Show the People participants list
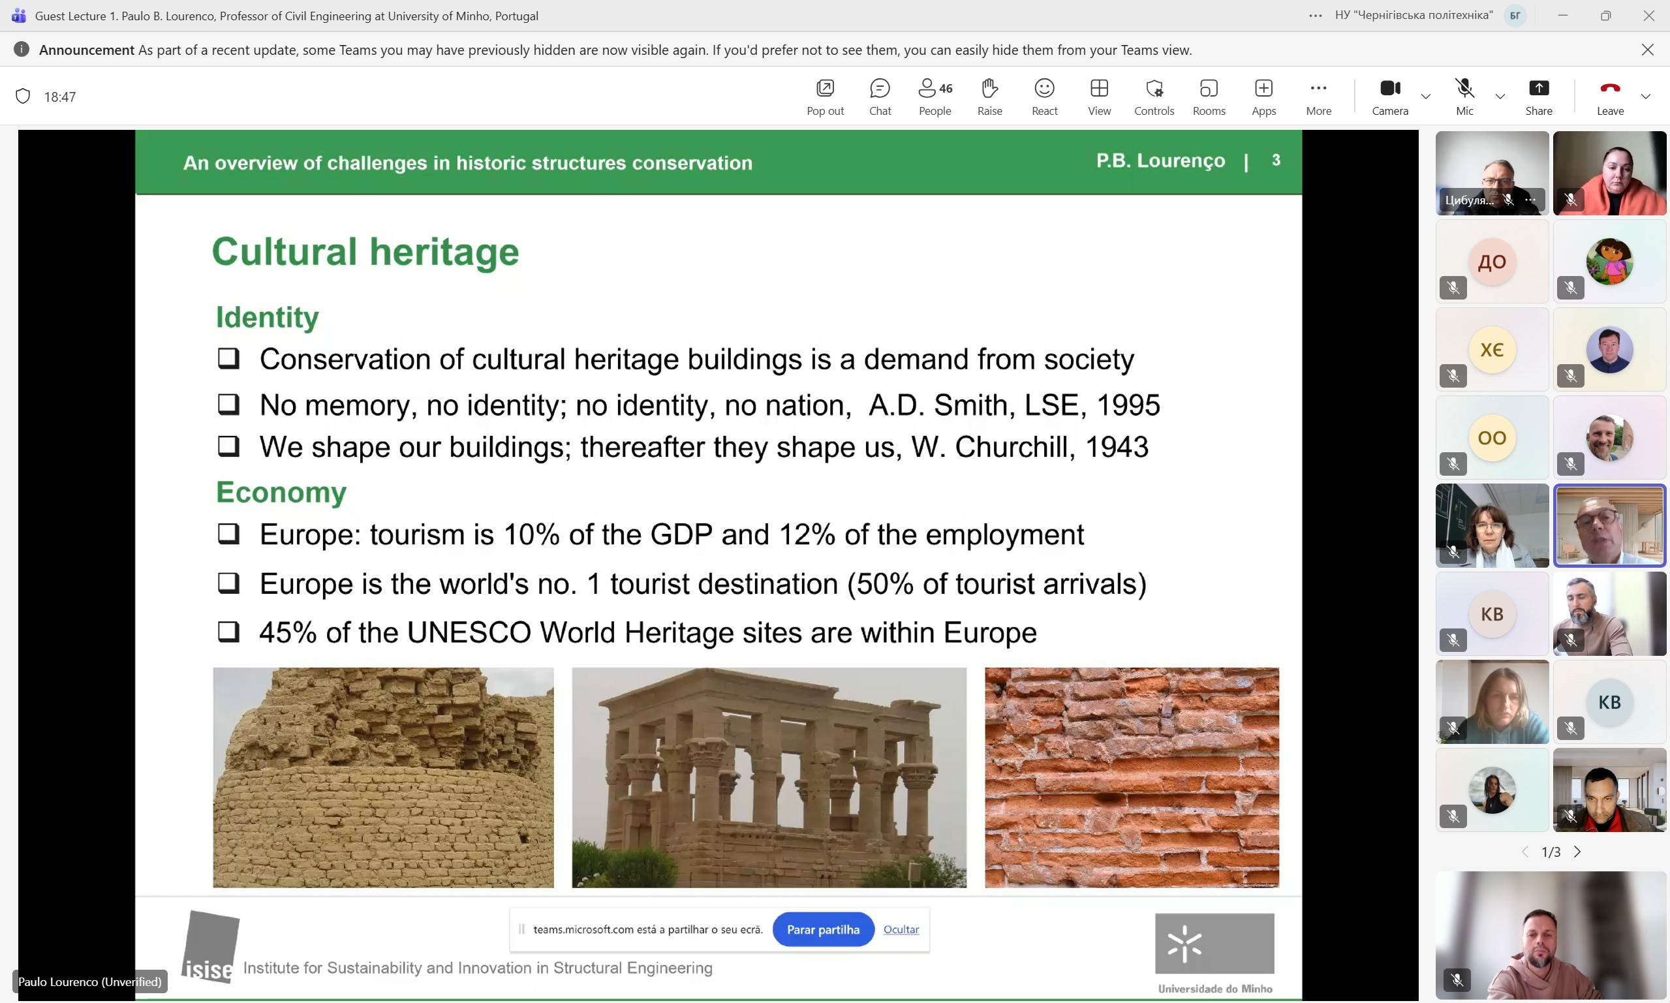 (x=935, y=97)
